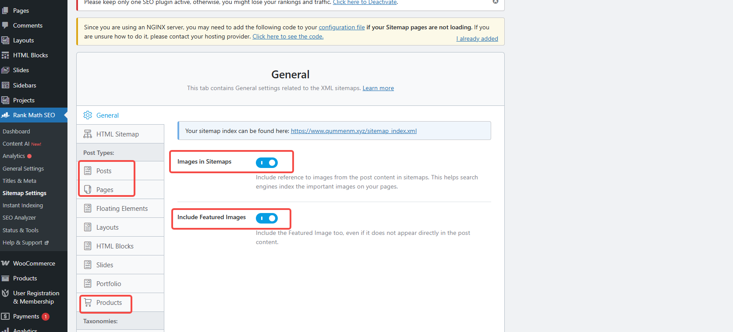This screenshot has height=332, width=733.
Task: Open the Portfolio sitemap tab
Action: 109,284
